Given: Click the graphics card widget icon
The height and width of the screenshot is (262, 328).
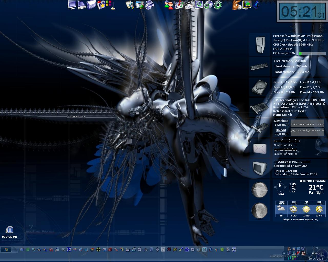Looking at the screenshot, I should [x=260, y=107].
